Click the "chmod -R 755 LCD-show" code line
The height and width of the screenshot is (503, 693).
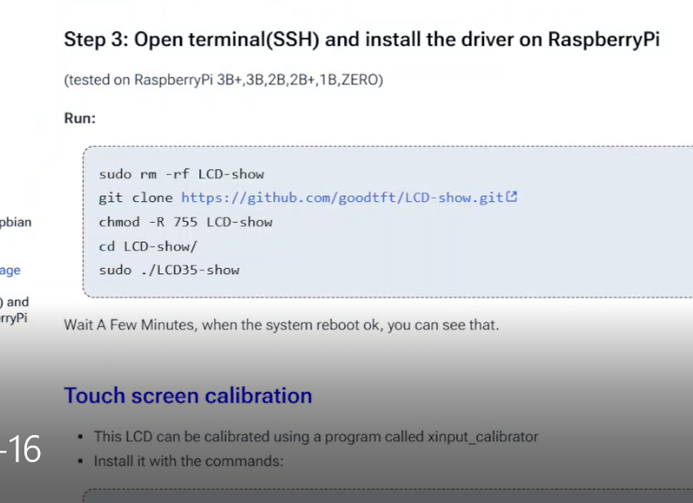185,222
